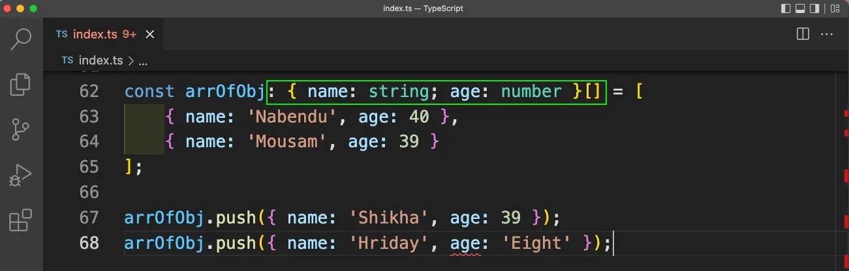Open the Source Control view
The width and height of the screenshot is (849, 271).
22,129
